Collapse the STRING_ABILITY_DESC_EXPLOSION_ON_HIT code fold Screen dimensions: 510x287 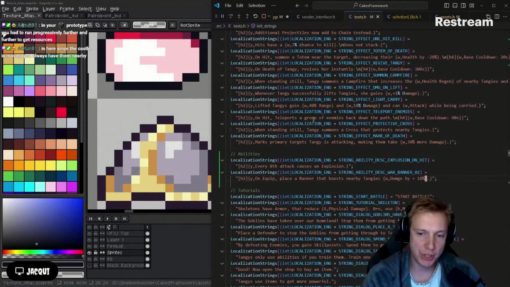222,160
